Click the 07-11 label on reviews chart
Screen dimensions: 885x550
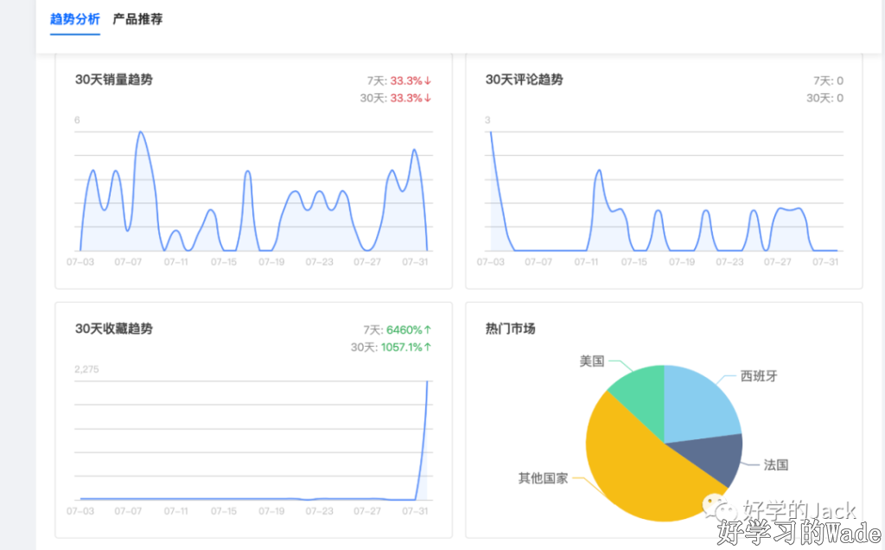point(587,262)
